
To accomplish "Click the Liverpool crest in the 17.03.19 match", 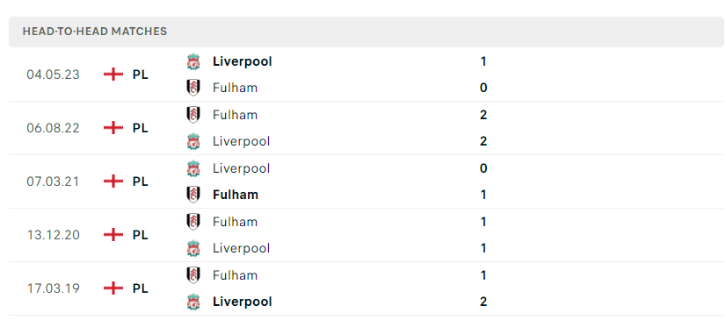I will pos(193,302).
